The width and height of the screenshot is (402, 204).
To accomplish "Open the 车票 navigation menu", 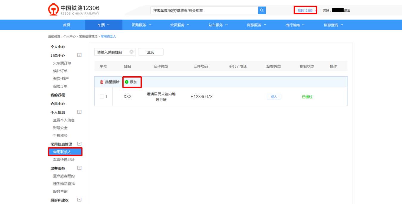I will pos(104,25).
